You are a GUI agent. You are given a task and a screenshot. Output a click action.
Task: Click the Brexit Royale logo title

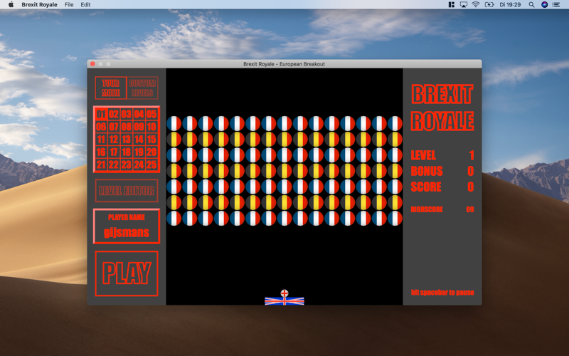click(442, 108)
